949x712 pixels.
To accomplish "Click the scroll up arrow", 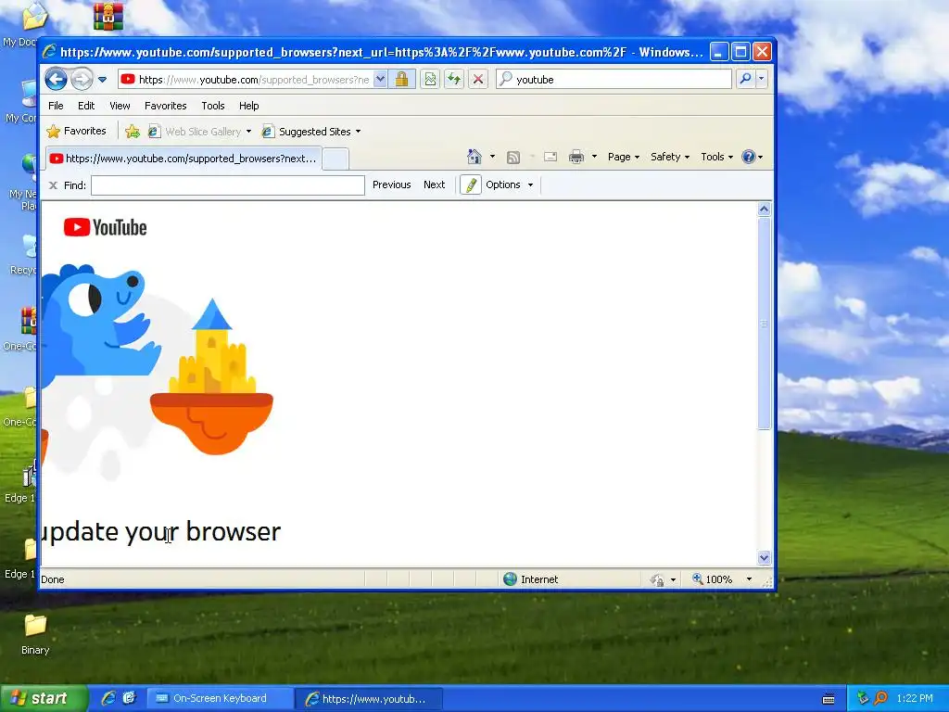I will 764,210.
